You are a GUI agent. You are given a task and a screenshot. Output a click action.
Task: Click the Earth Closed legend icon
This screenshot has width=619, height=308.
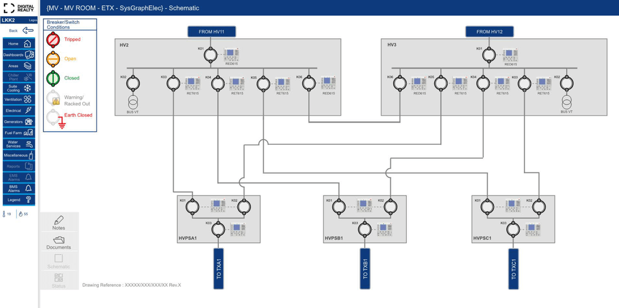[56, 120]
